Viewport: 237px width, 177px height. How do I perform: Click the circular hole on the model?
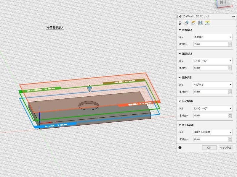click(x=89, y=105)
